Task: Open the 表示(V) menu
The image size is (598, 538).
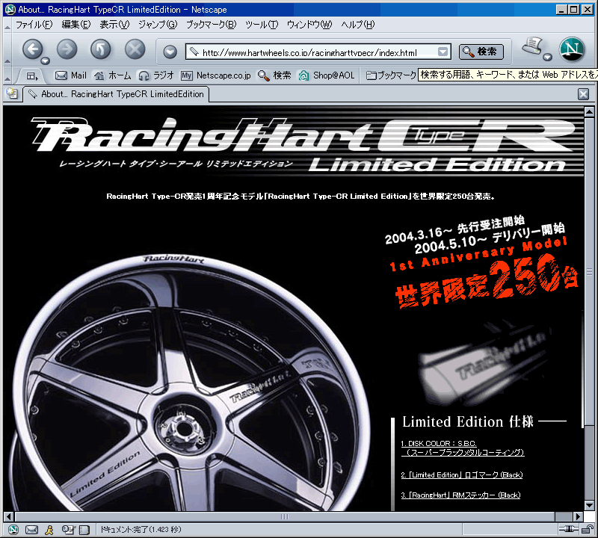Action: click(114, 25)
